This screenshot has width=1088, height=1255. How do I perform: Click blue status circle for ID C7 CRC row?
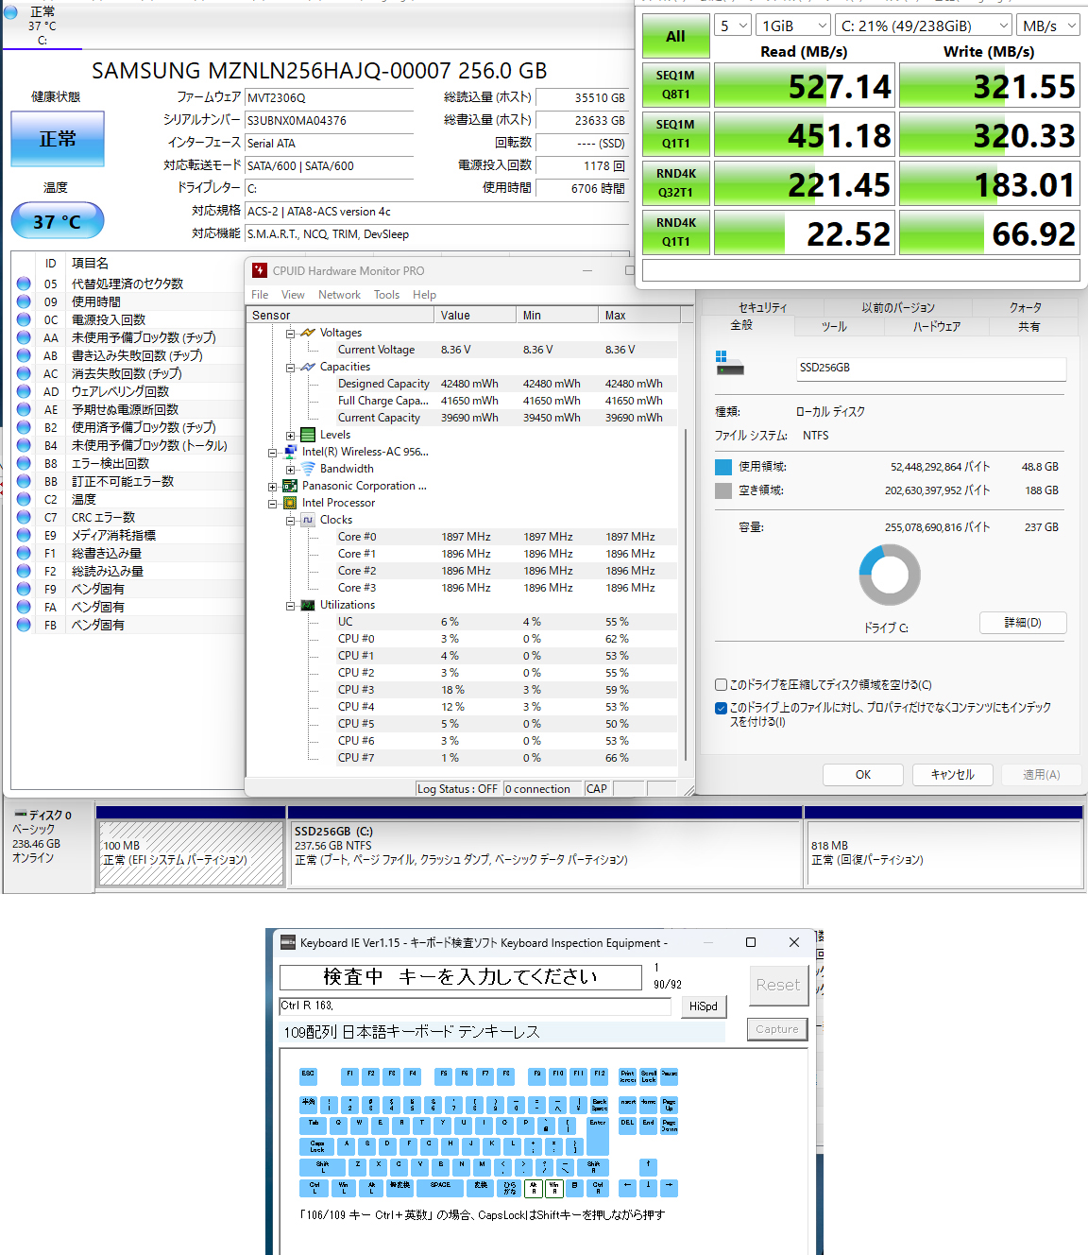click(x=24, y=516)
